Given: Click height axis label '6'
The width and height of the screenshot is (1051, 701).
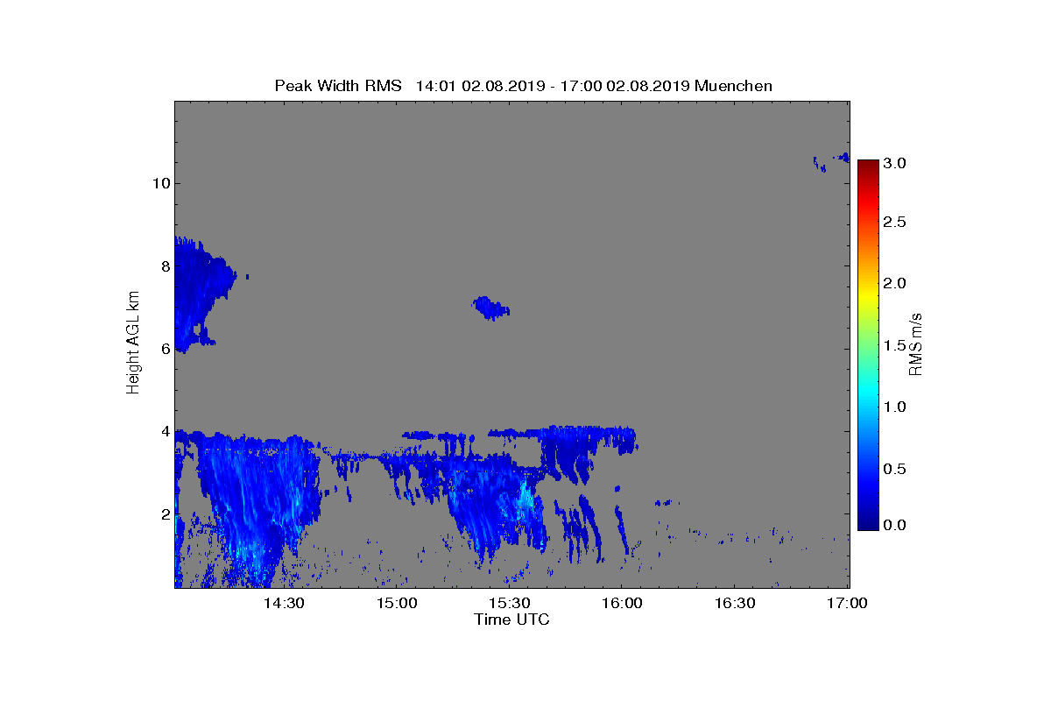Looking at the screenshot, I should coord(166,349).
